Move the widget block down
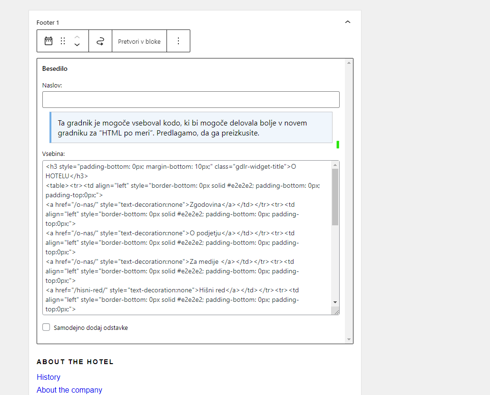 coord(77,45)
